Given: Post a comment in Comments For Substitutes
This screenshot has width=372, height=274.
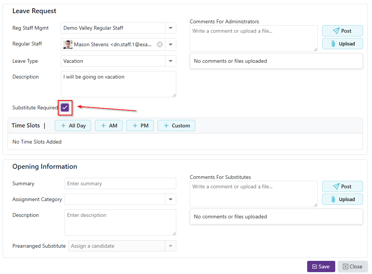Looking at the screenshot, I should pos(342,186).
